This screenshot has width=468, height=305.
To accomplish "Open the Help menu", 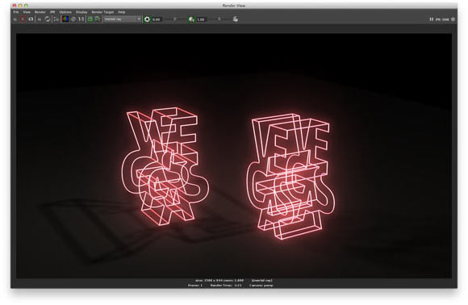I will pos(122,12).
